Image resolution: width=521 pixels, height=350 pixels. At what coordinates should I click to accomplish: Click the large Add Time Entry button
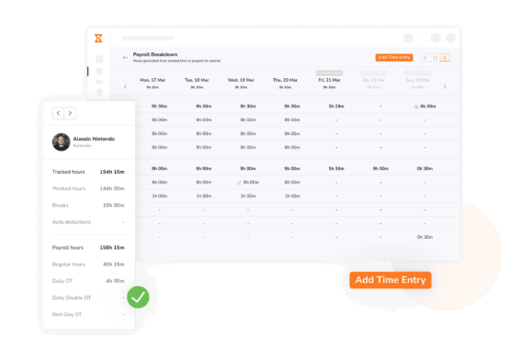391,280
